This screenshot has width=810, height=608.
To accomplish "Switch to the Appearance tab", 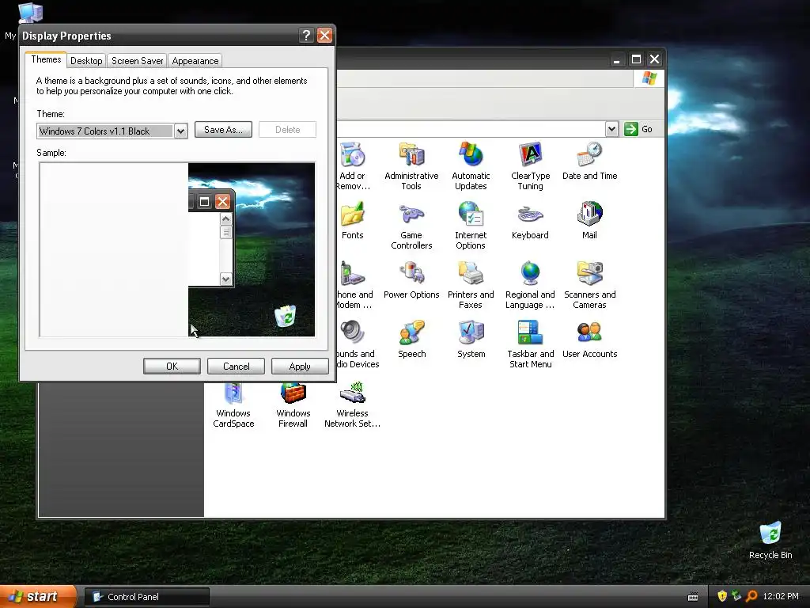I will [x=195, y=61].
